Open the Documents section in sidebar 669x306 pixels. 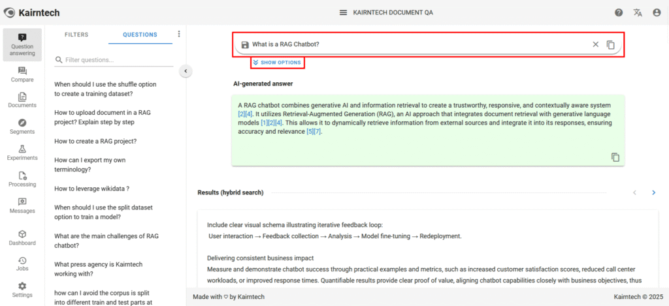[22, 100]
